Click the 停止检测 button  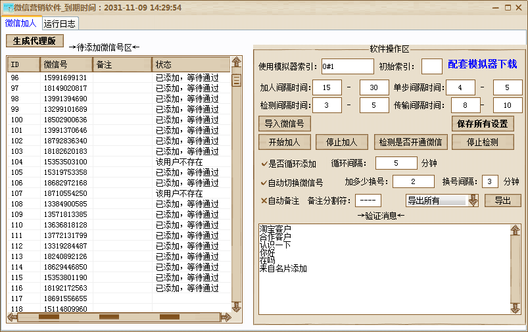pyautogui.click(x=483, y=142)
